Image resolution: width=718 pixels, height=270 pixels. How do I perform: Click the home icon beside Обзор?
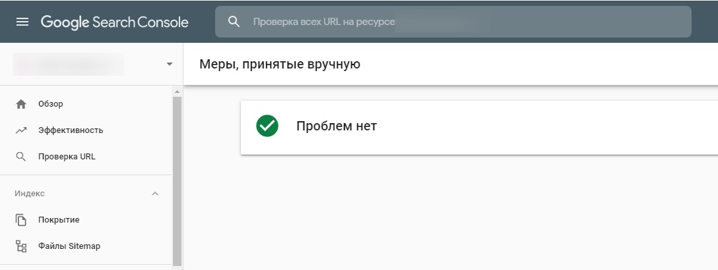point(21,104)
